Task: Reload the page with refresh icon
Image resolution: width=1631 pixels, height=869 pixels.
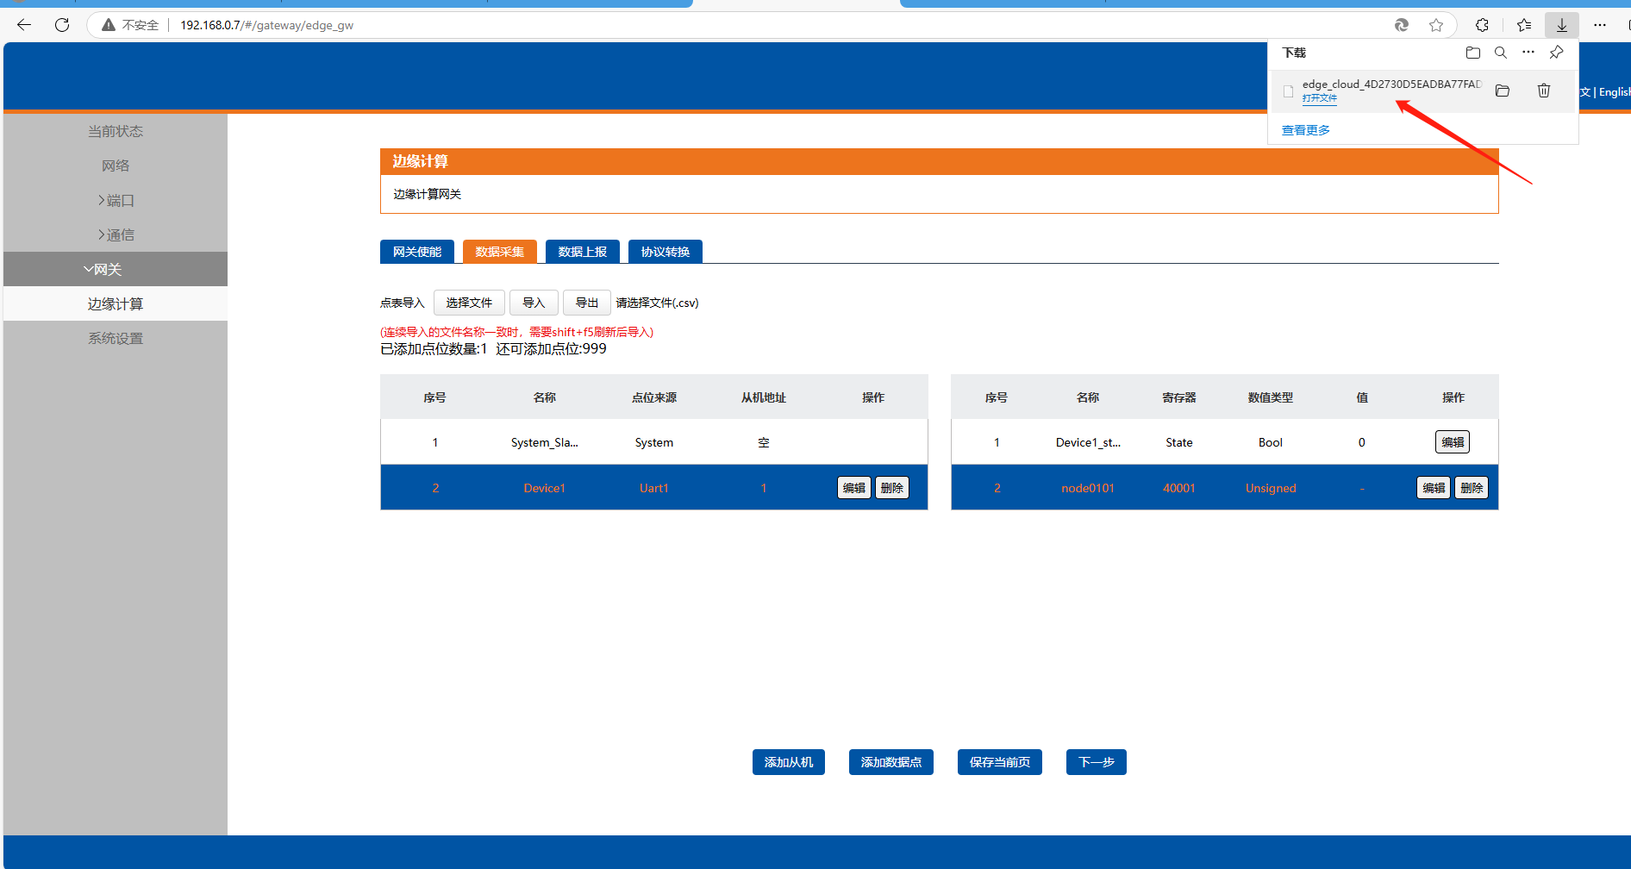Action: click(62, 25)
